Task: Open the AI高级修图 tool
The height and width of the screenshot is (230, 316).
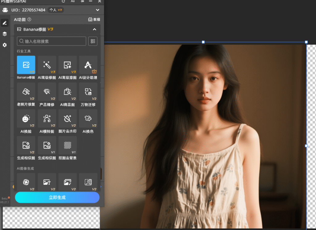Action: click(x=47, y=65)
